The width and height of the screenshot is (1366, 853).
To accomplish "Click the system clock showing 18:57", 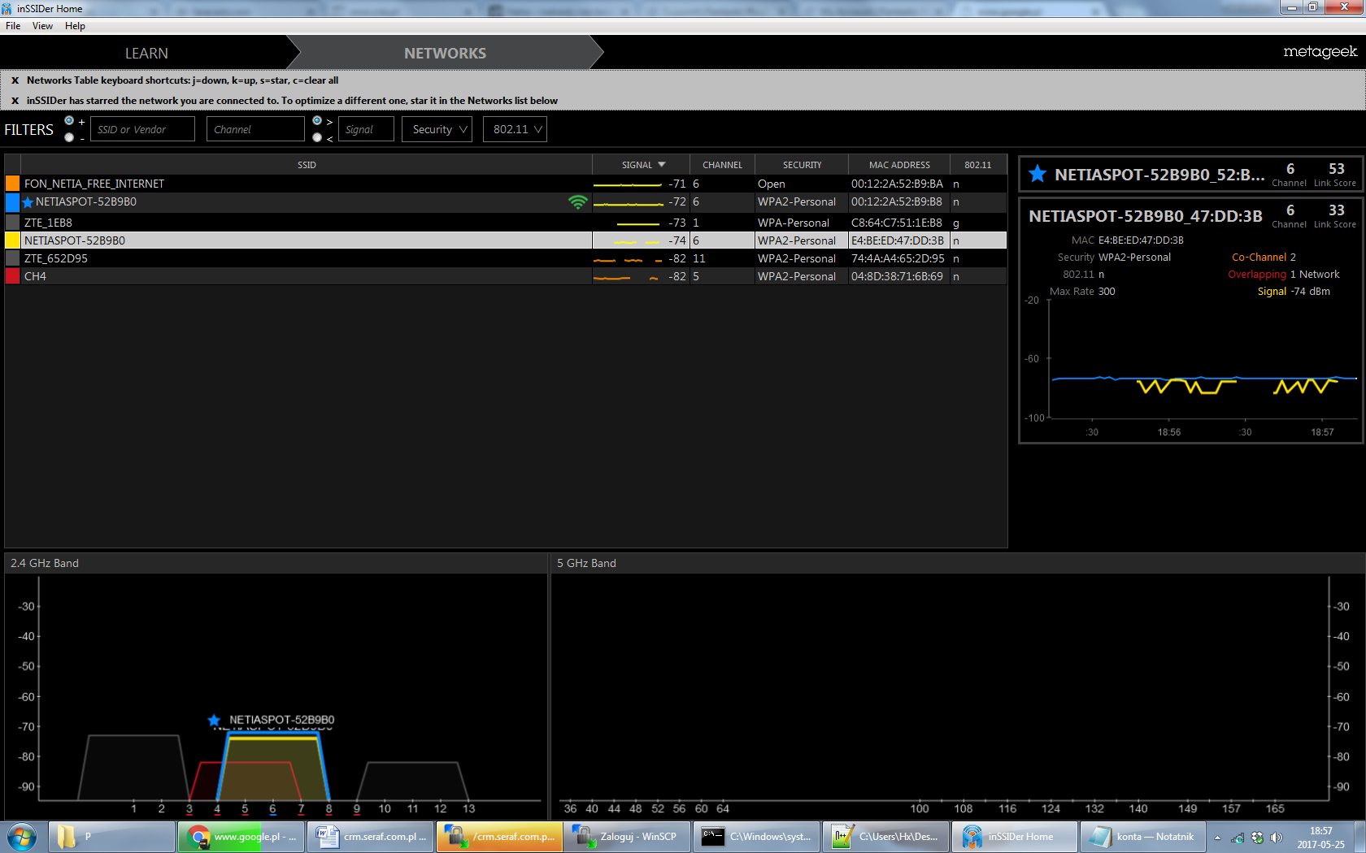I will pos(1321,838).
